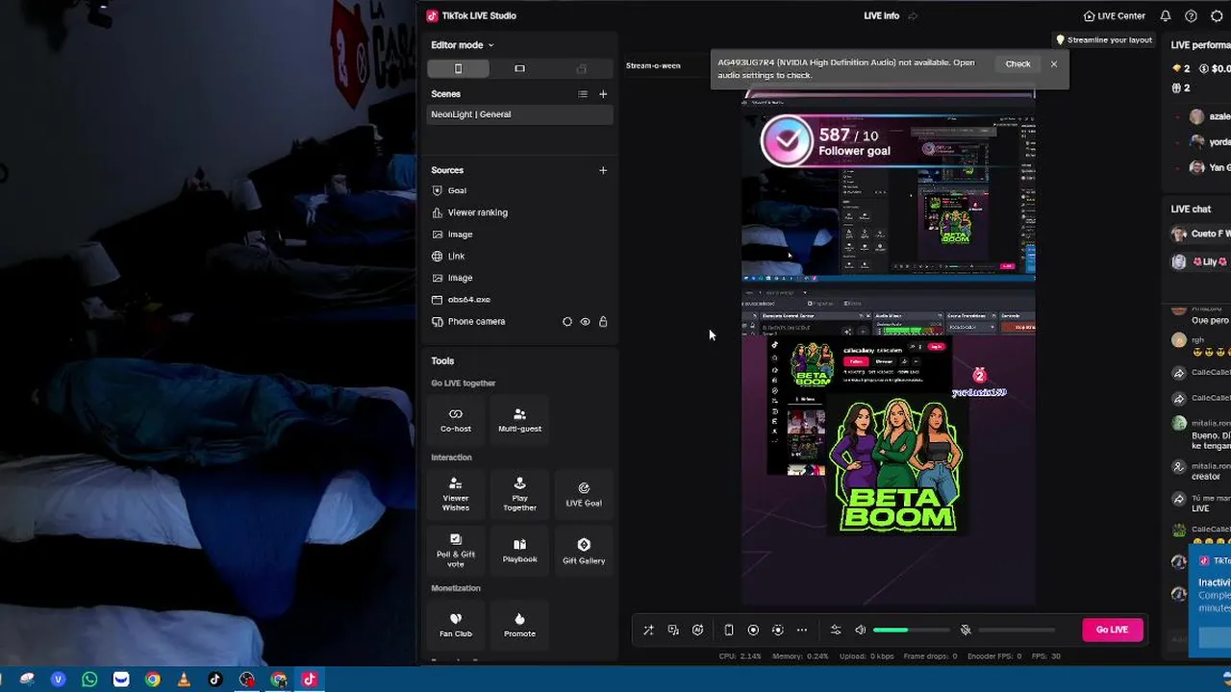Open the help question mark icon

coord(1191,16)
